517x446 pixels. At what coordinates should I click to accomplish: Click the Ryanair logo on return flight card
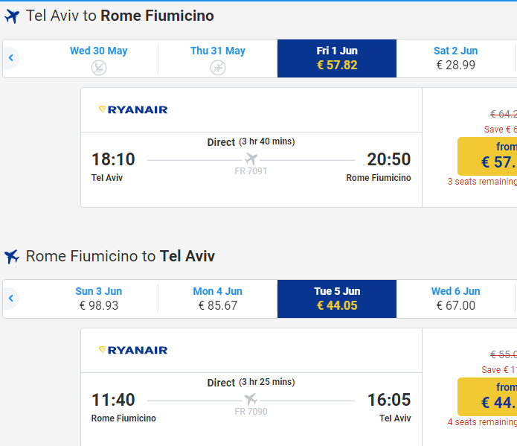pos(133,350)
